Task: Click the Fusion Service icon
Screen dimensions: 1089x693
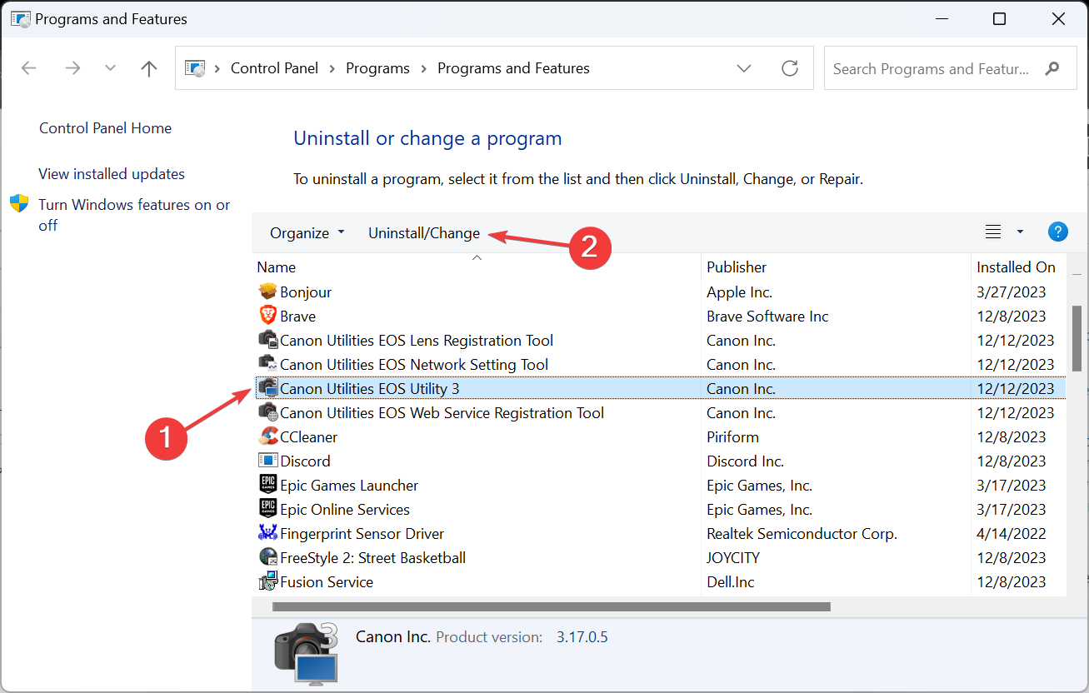Action: (x=267, y=581)
